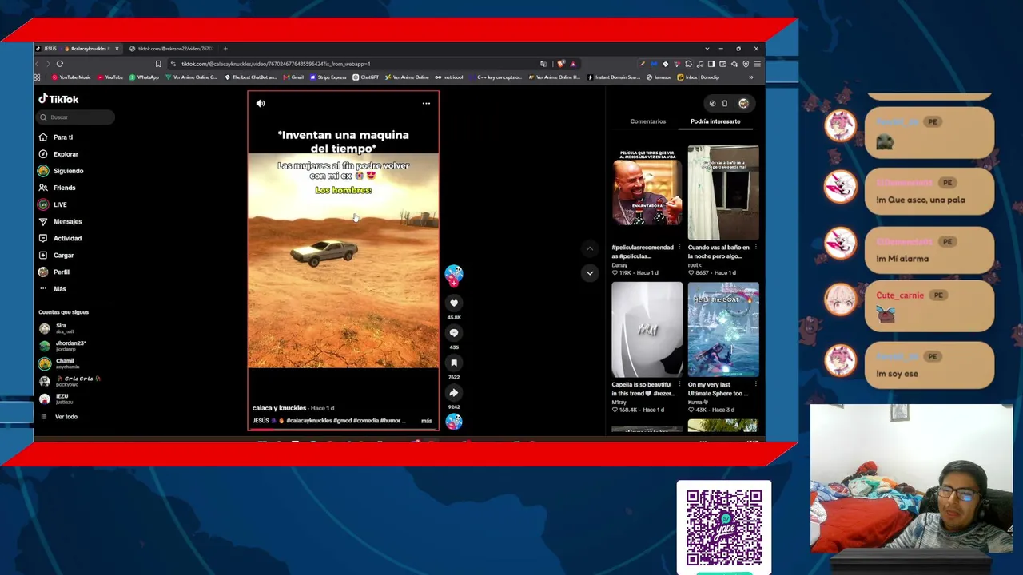Click the phone icon in the top-right pill
Screen dimensions: 1023x575
[x=725, y=103]
